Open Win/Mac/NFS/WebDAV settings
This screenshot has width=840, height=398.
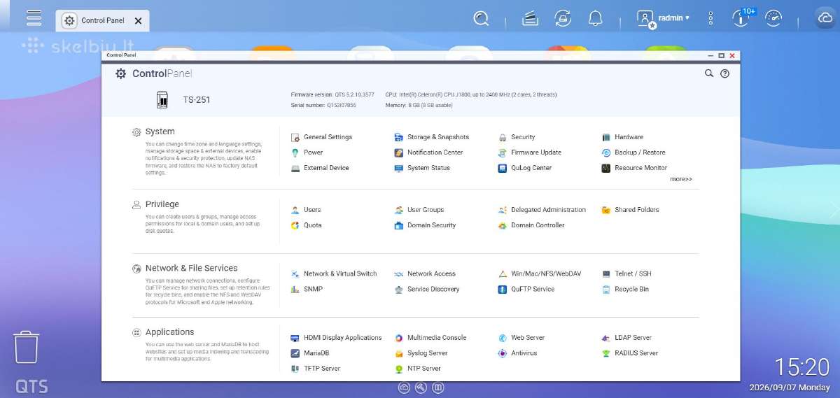pos(540,273)
